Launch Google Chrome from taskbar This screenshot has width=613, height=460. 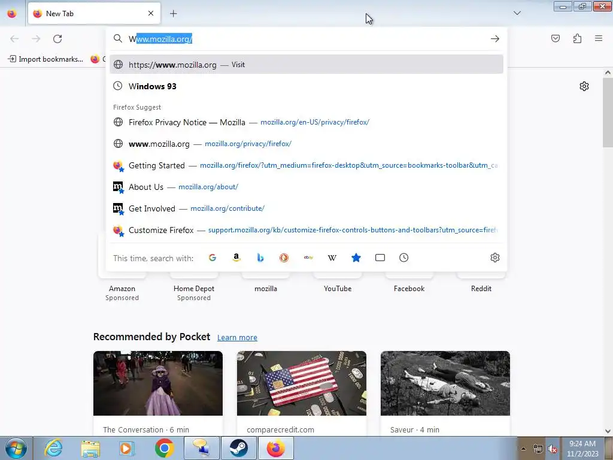point(164,448)
